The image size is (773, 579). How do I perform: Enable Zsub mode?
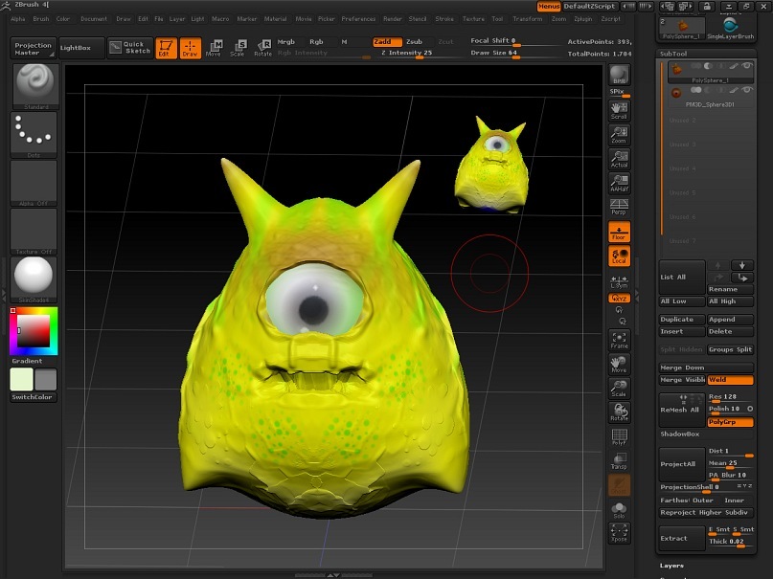[x=417, y=42]
